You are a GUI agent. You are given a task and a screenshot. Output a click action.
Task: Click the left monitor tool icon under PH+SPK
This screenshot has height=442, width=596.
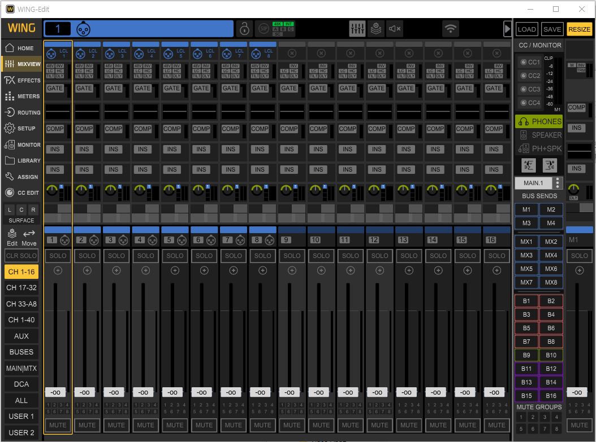tap(529, 165)
